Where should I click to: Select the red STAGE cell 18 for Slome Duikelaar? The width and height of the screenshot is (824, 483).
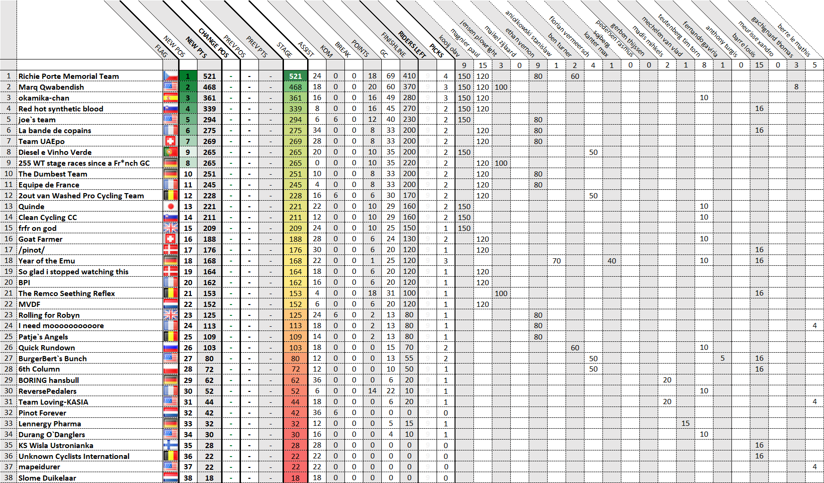(x=295, y=478)
